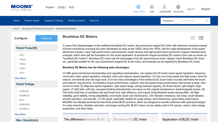Click the search magnifier icon
Screen dimensions: 218x122
tap(207, 21)
